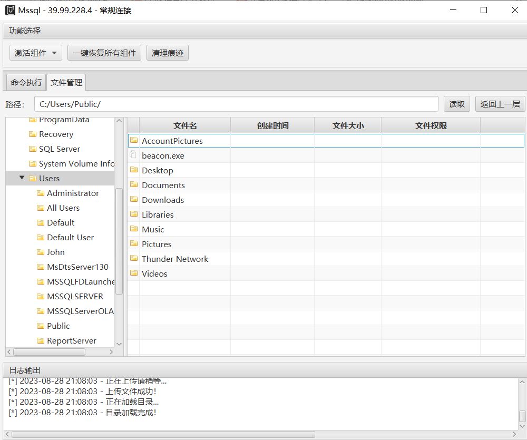Click the Videos folder icon
This screenshot has height=440, width=527.
click(134, 273)
